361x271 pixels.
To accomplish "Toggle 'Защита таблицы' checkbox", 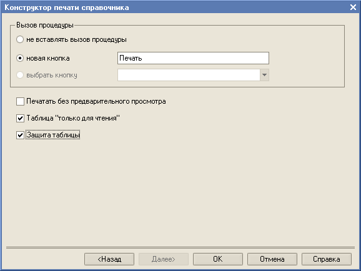I will pos(20,135).
